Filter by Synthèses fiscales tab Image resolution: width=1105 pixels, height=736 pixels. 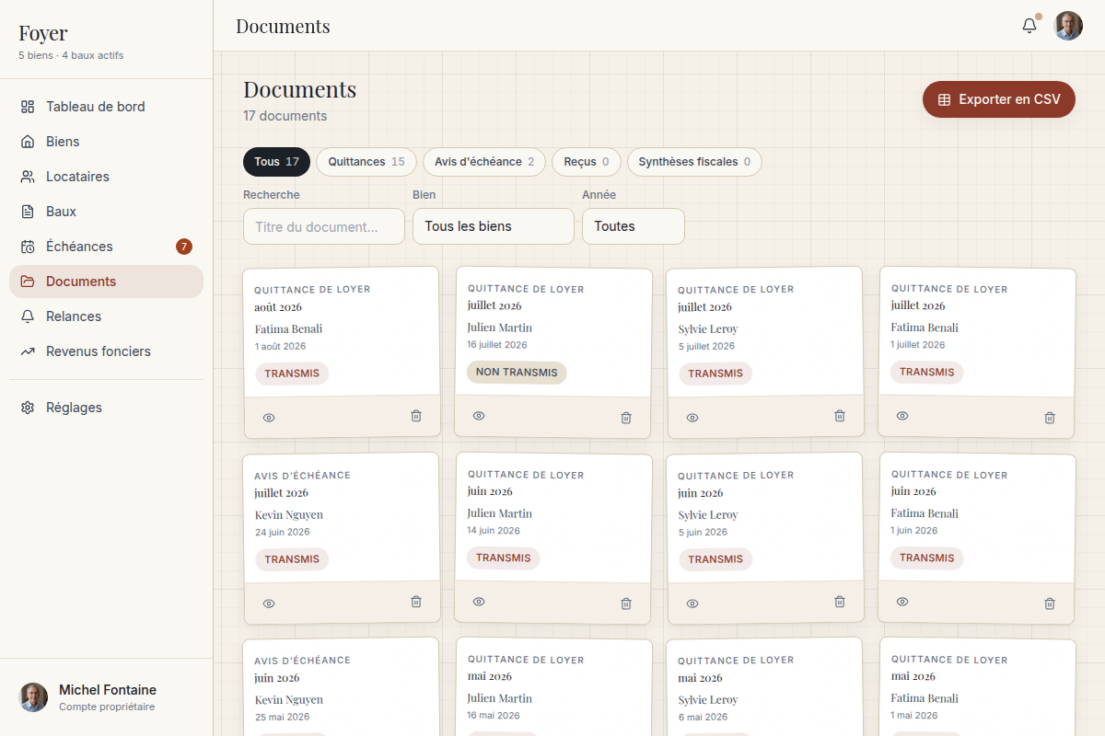(694, 162)
